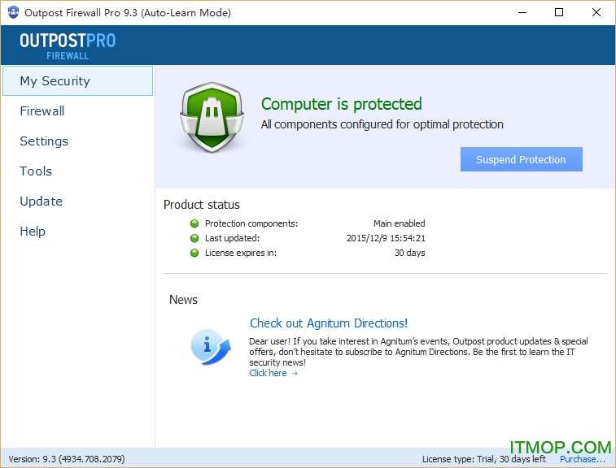This screenshot has width=616, height=468.
Task: Open the Firewall section
Action: click(x=42, y=111)
